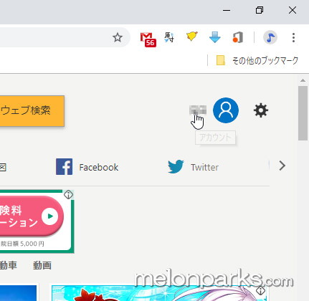Click the ad info icon on insurance banner
Screen dimensions: 309x301
68,195
